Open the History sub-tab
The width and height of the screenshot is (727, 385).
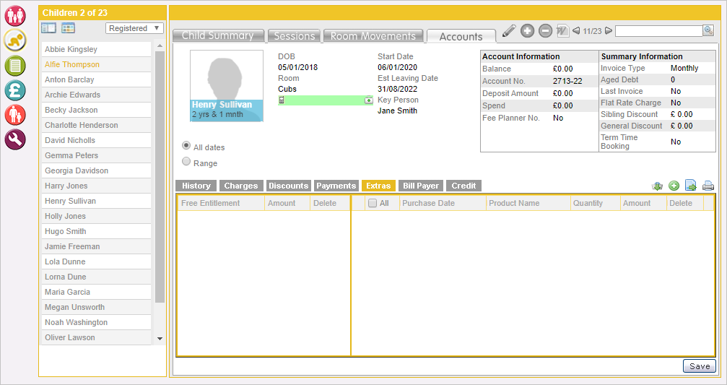point(196,186)
